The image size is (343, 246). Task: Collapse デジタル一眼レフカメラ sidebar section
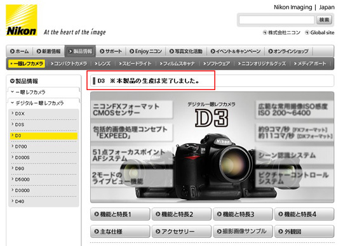click(x=44, y=103)
